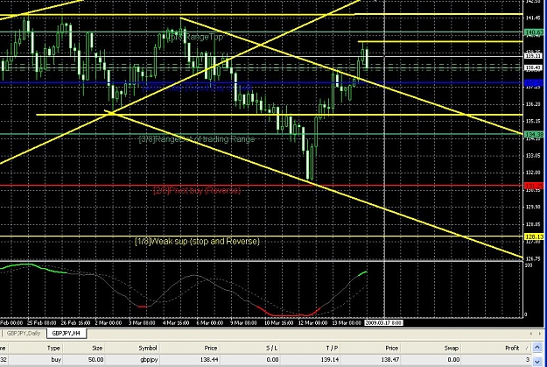Image resolution: width=547 pixels, height=367 pixels.
Task: Select the 0.00 stop loss cell
Action: (x=272, y=359)
